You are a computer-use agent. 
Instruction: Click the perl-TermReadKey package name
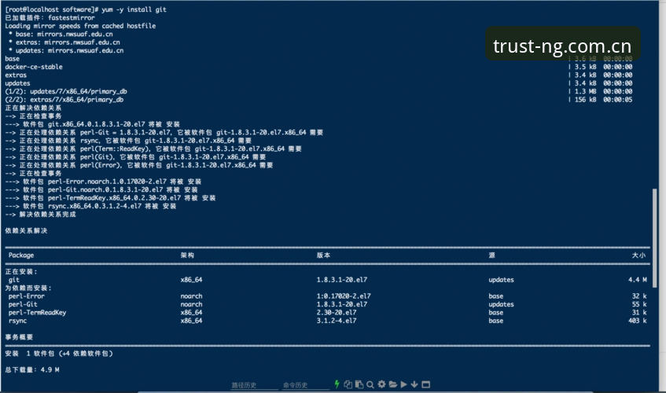click(38, 312)
